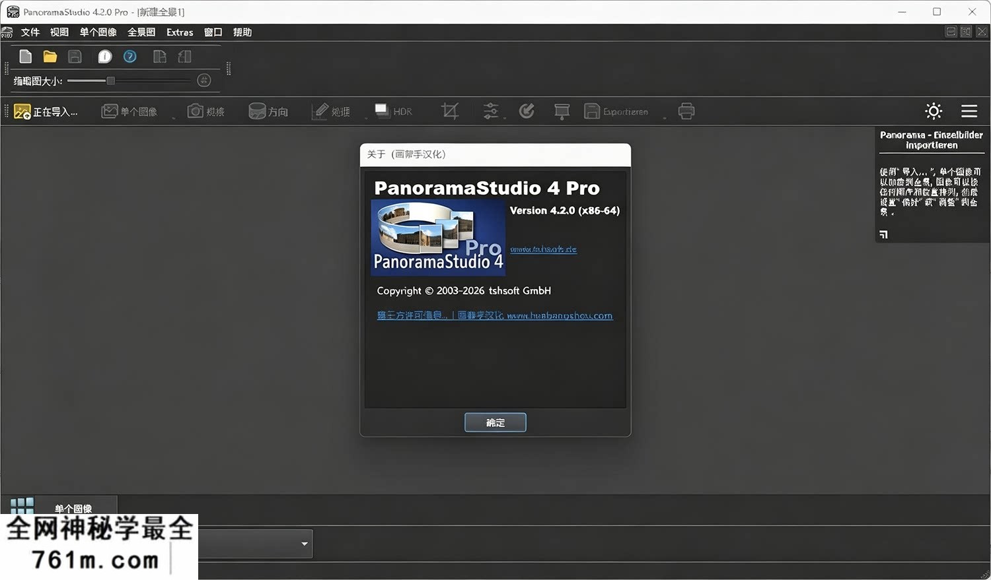
Task: Click the 'PanoramaStudio 4 Pro' heading in About dialog
Action: (487, 188)
